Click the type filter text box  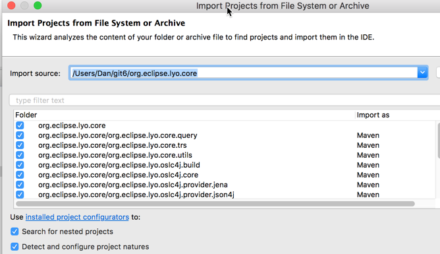click(225, 100)
